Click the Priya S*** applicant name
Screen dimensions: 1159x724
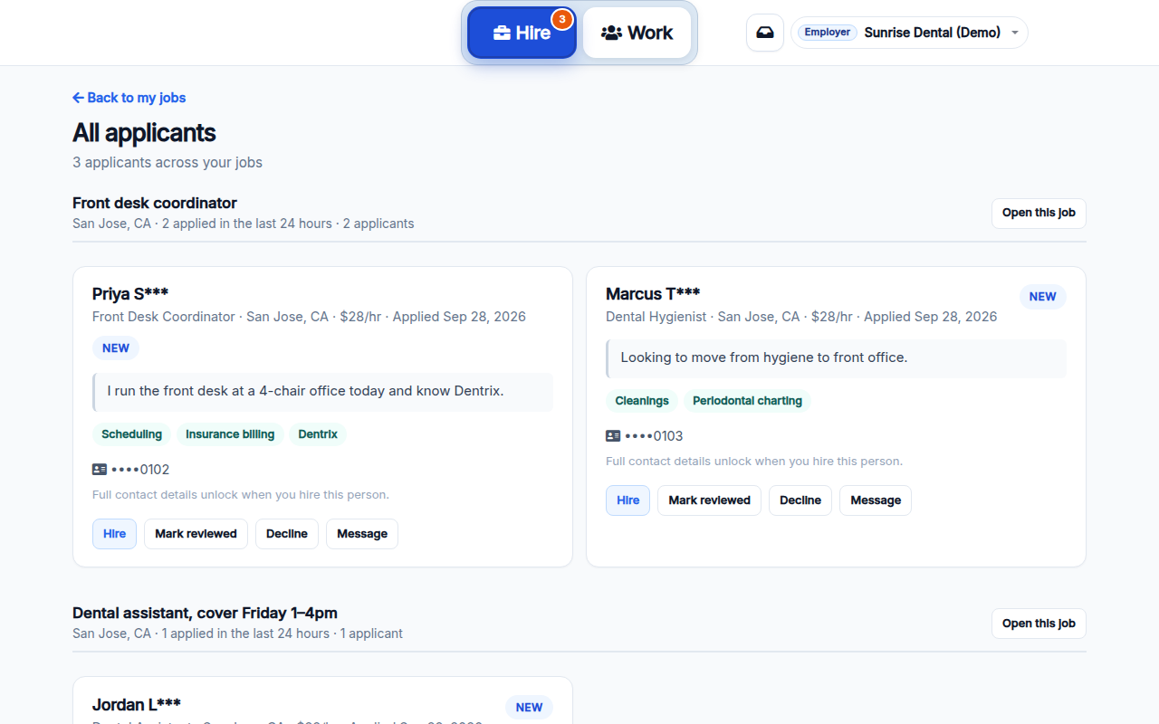pos(130,294)
